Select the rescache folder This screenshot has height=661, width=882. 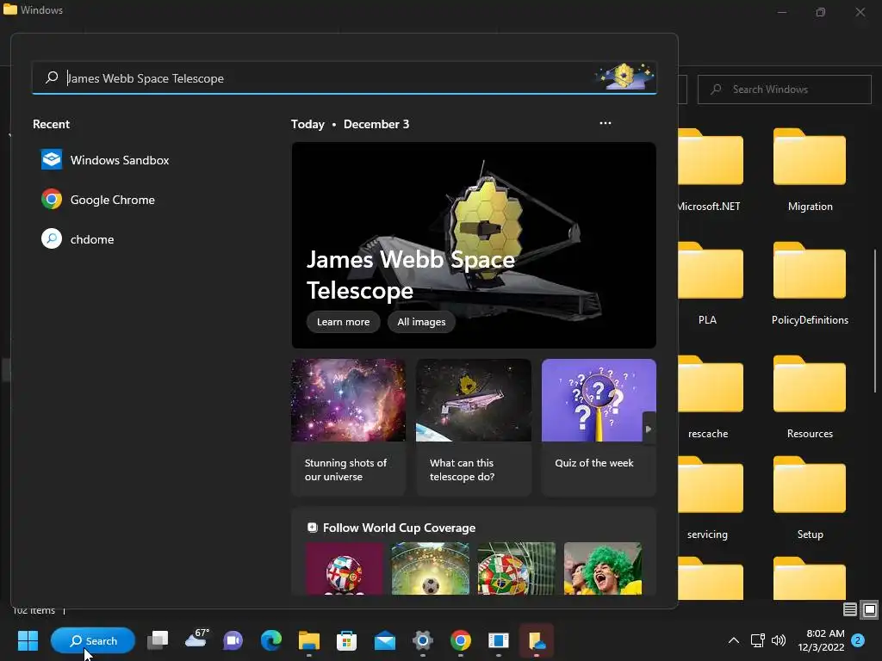710,398
